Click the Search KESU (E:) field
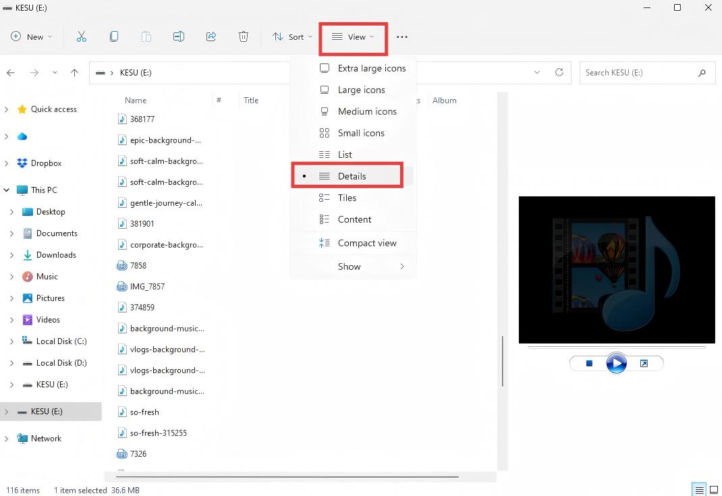Viewport: 722px width, 496px height. click(638, 72)
